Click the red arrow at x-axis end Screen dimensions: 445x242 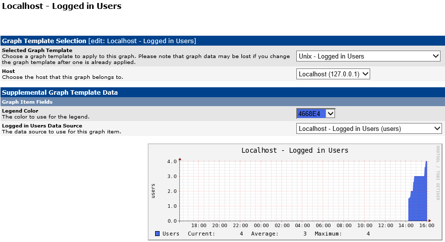point(429,221)
